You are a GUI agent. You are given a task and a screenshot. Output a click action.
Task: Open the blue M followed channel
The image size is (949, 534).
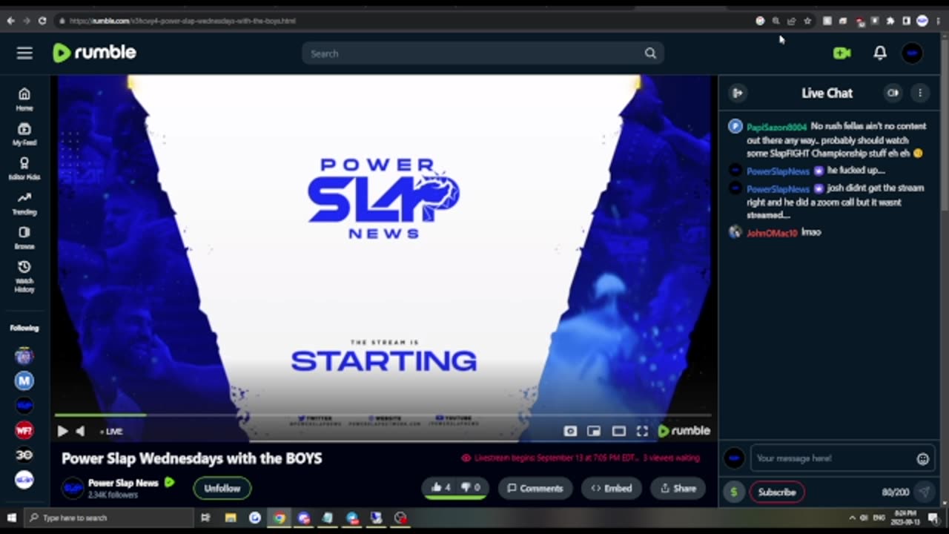24,380
